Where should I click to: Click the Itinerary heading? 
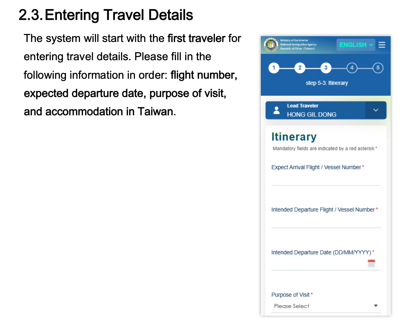pos(294,137)
